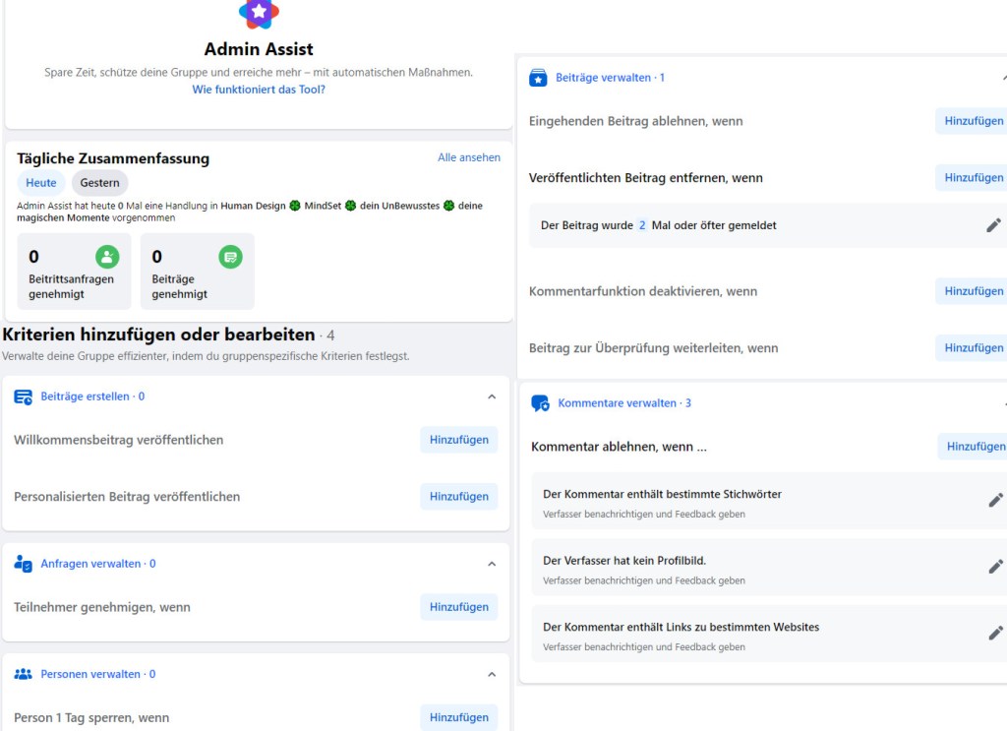
Task: Edit the website links rule pencil icon
Action: pyautogui.click(x=995, y=633)
